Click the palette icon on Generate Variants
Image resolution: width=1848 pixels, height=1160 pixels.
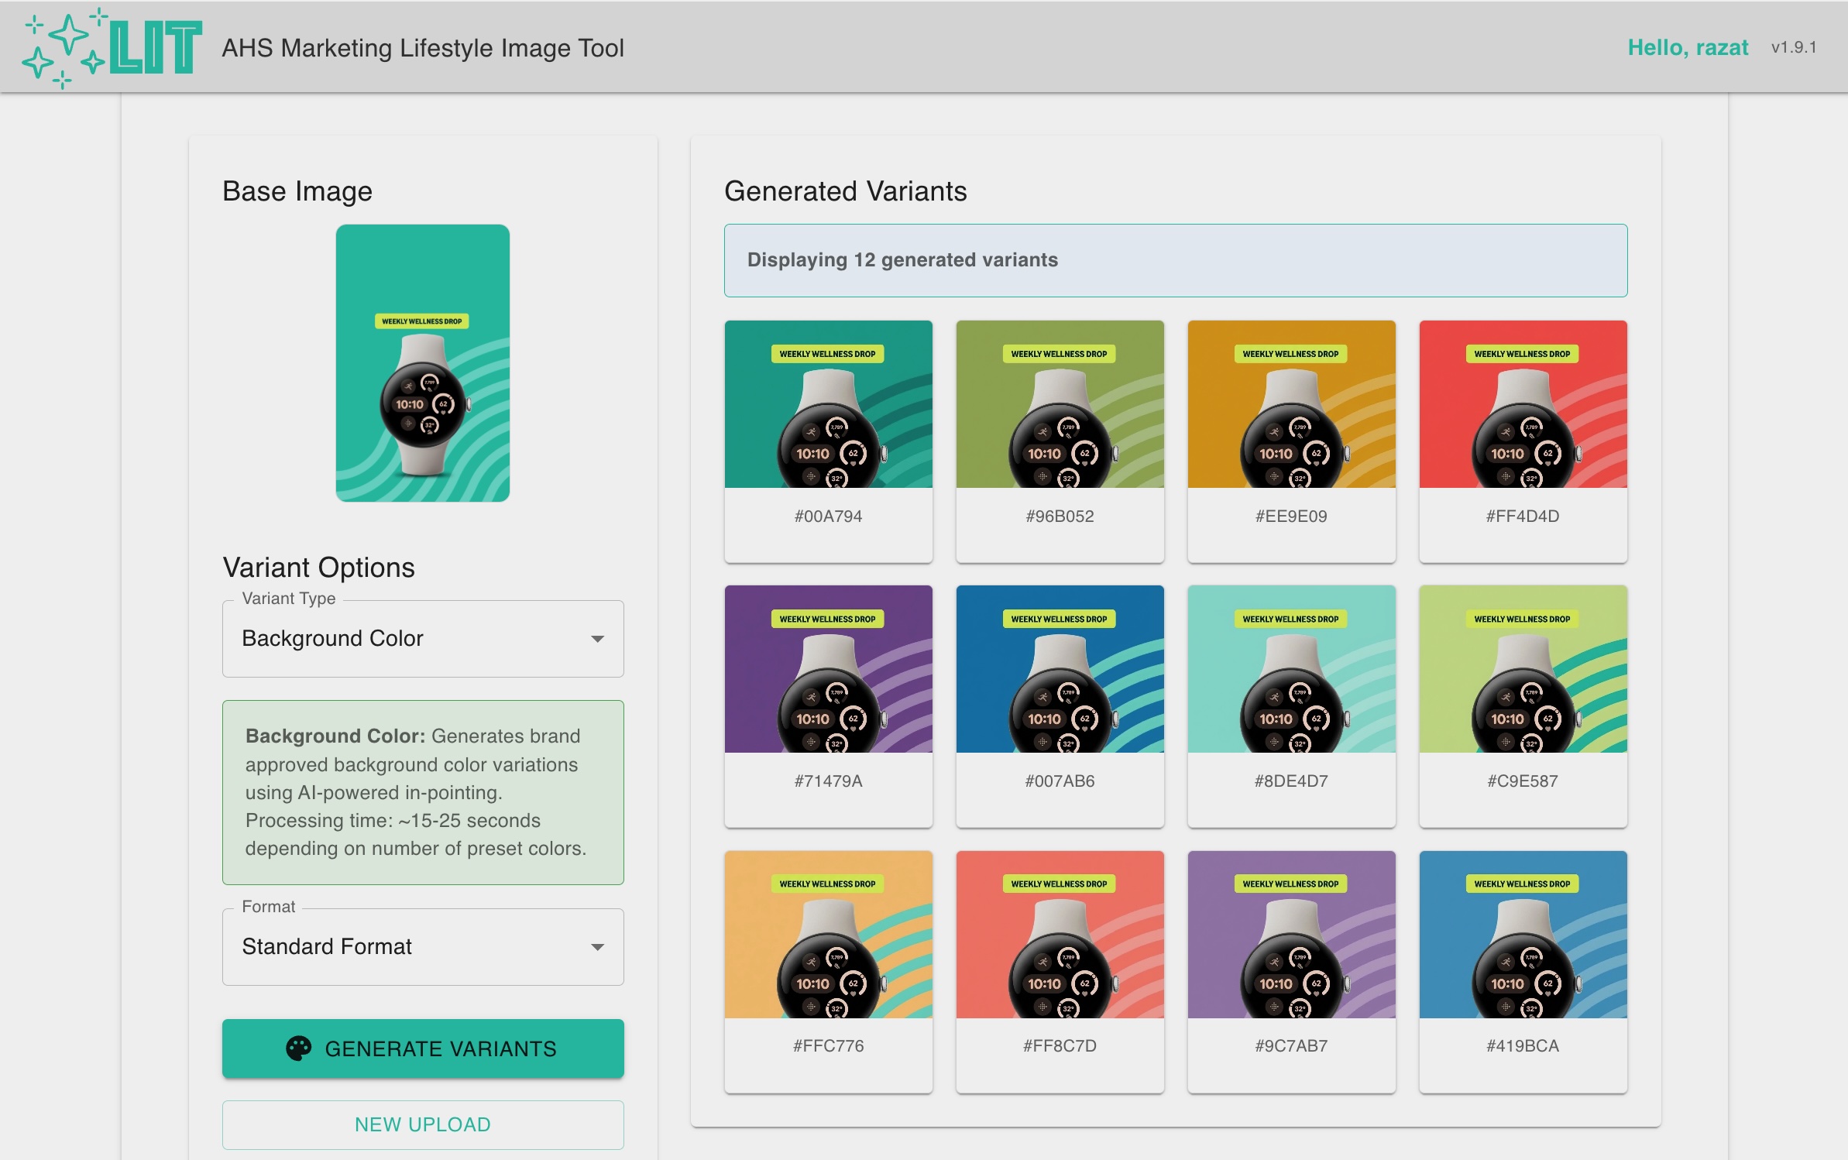tap(298, 1048)
